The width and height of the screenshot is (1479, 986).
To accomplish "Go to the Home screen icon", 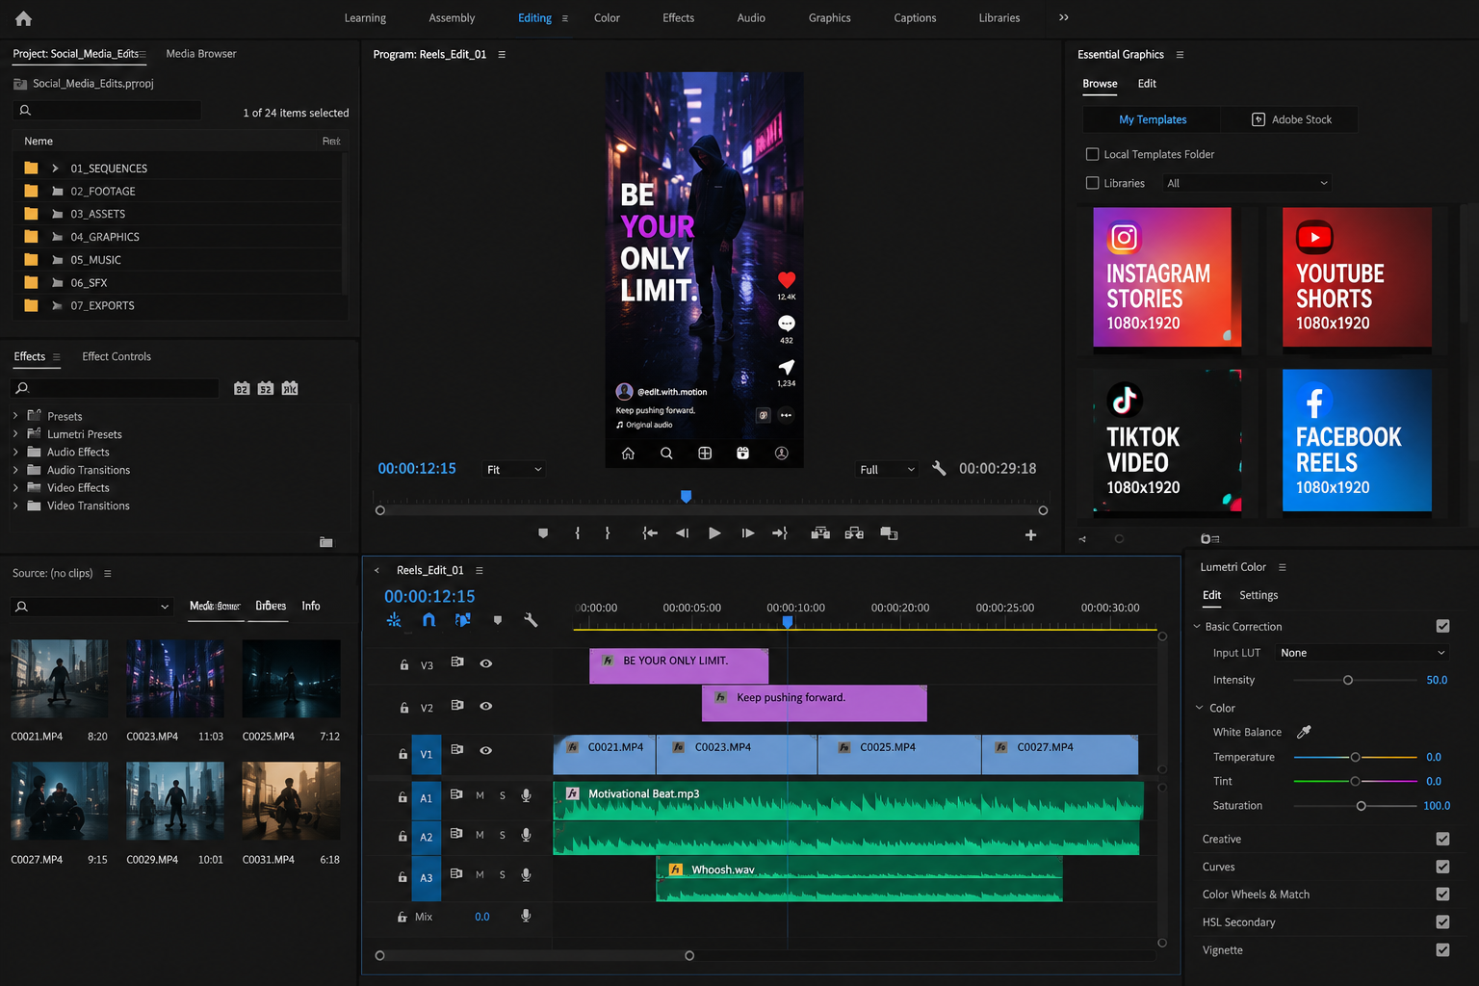I will (x=24, y=18).
